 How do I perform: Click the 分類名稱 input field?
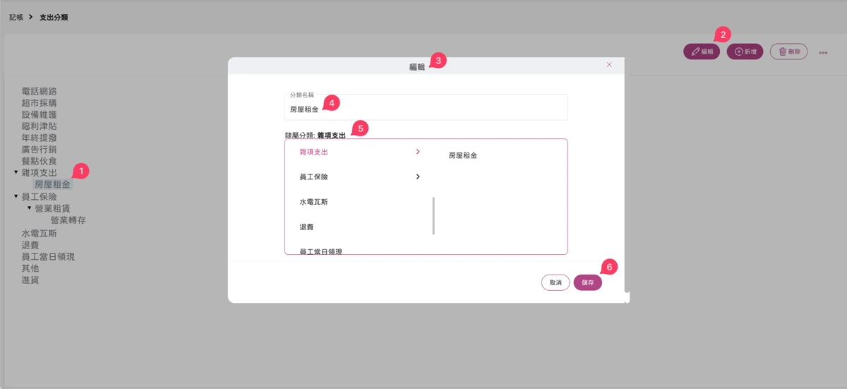426,107
